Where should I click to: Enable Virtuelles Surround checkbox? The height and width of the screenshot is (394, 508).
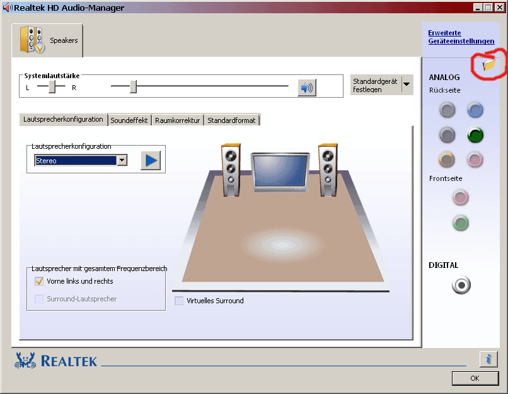(x=179, y=301)
